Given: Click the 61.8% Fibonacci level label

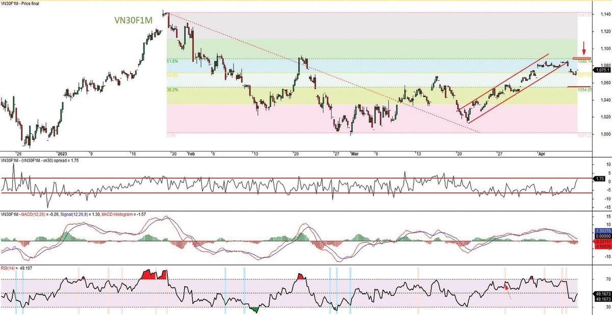Looking at the screenshot, I should pos(172,61).
